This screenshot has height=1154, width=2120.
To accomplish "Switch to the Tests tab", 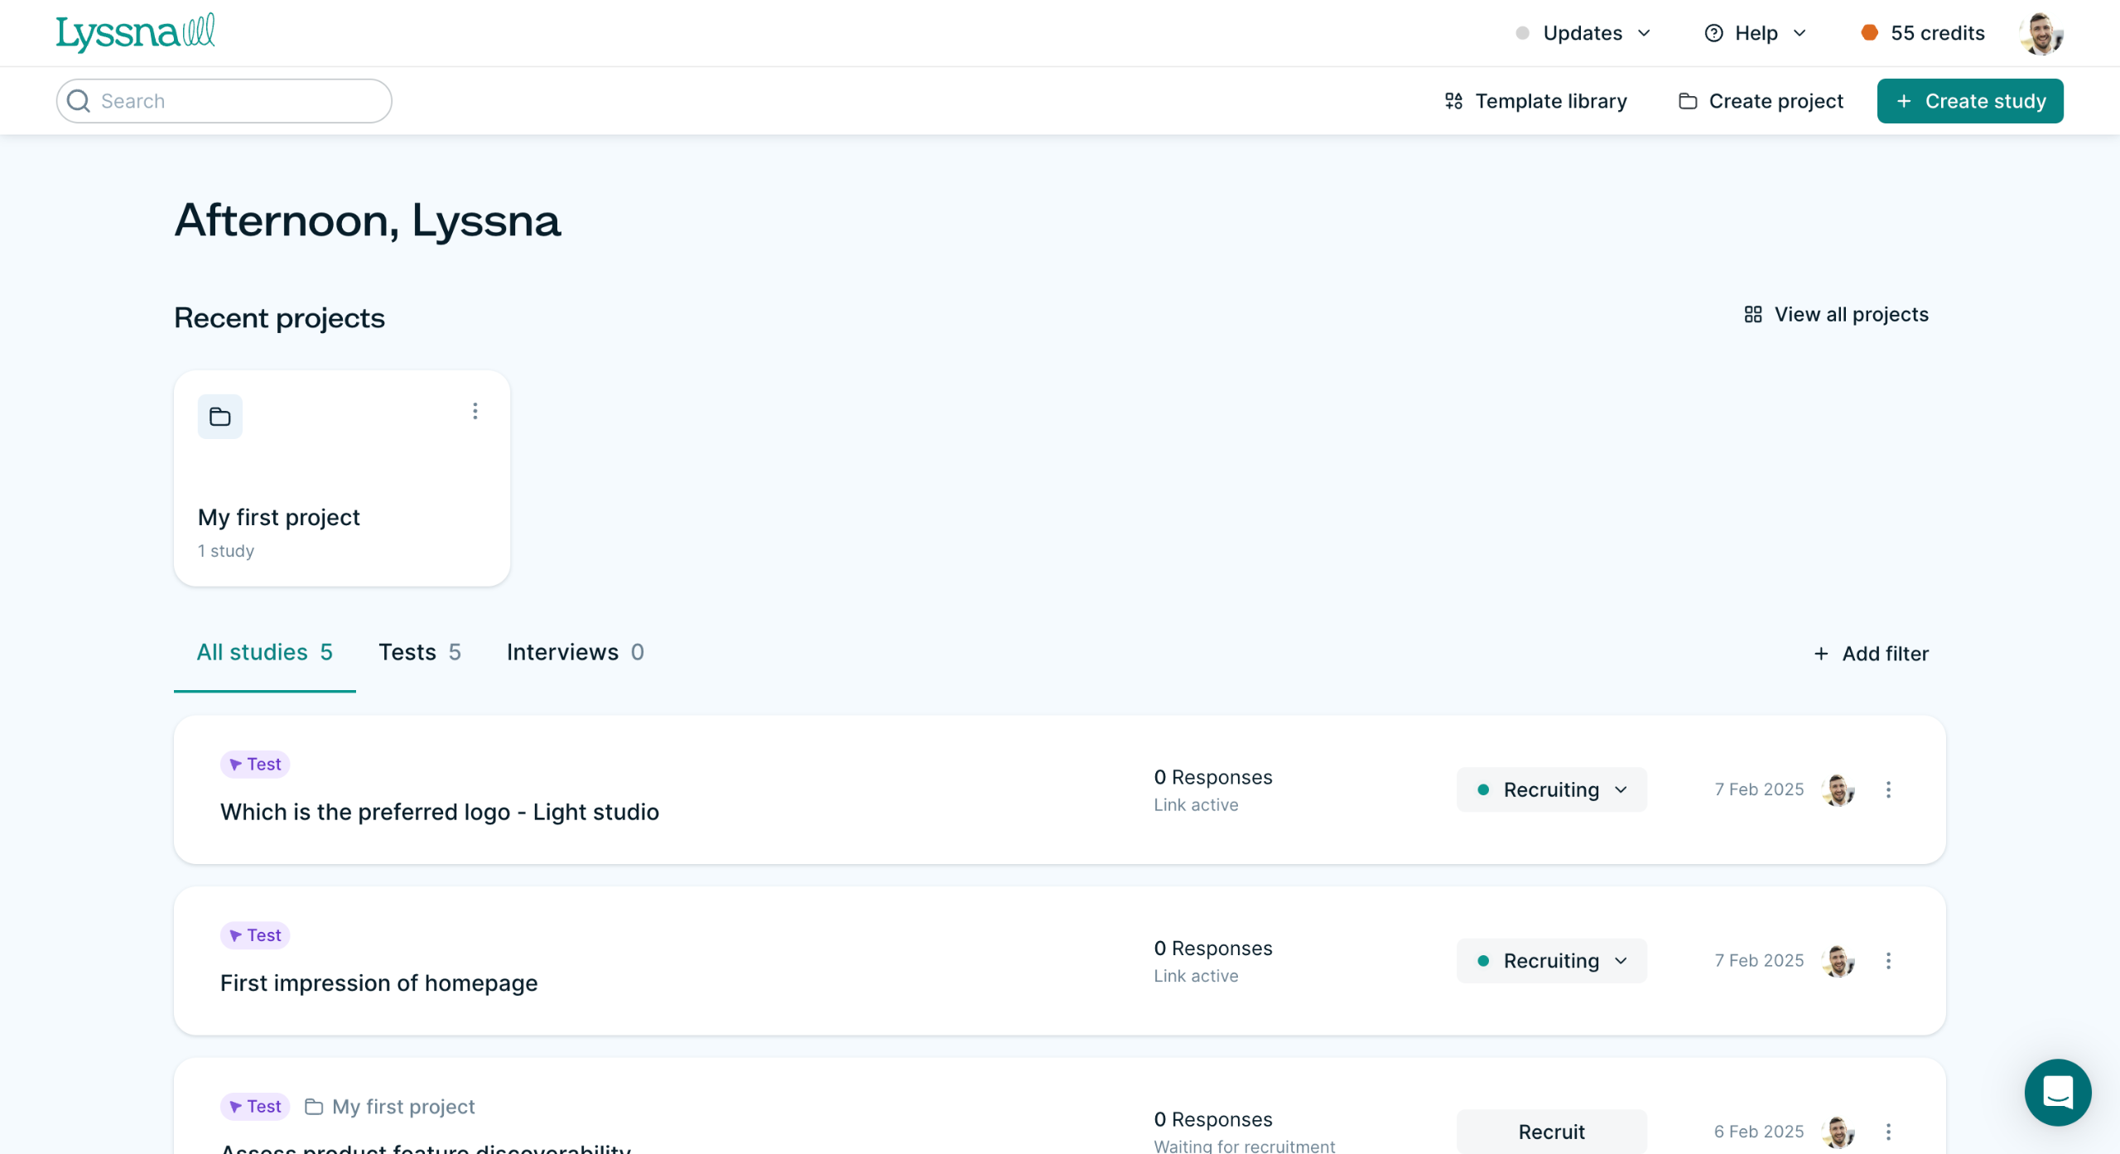I will point(419,653).
